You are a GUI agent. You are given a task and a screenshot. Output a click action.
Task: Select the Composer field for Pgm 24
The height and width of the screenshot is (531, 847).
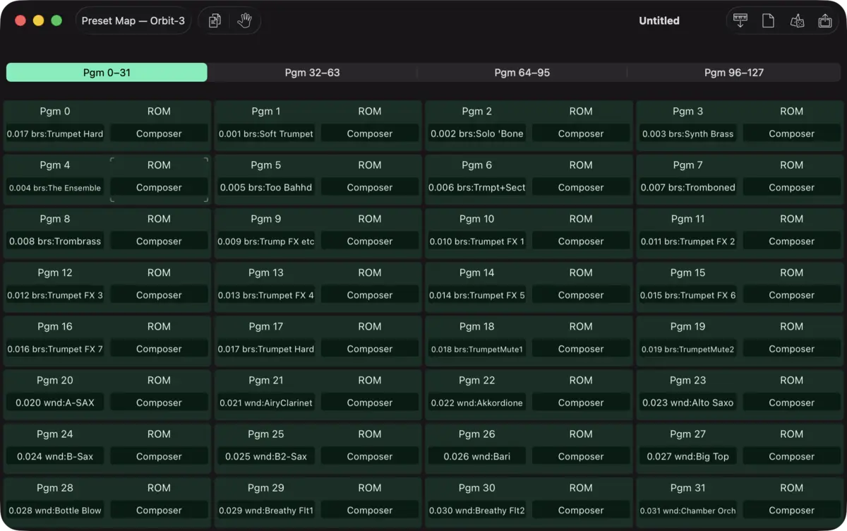pyautogui.click(x=159, y=456)
